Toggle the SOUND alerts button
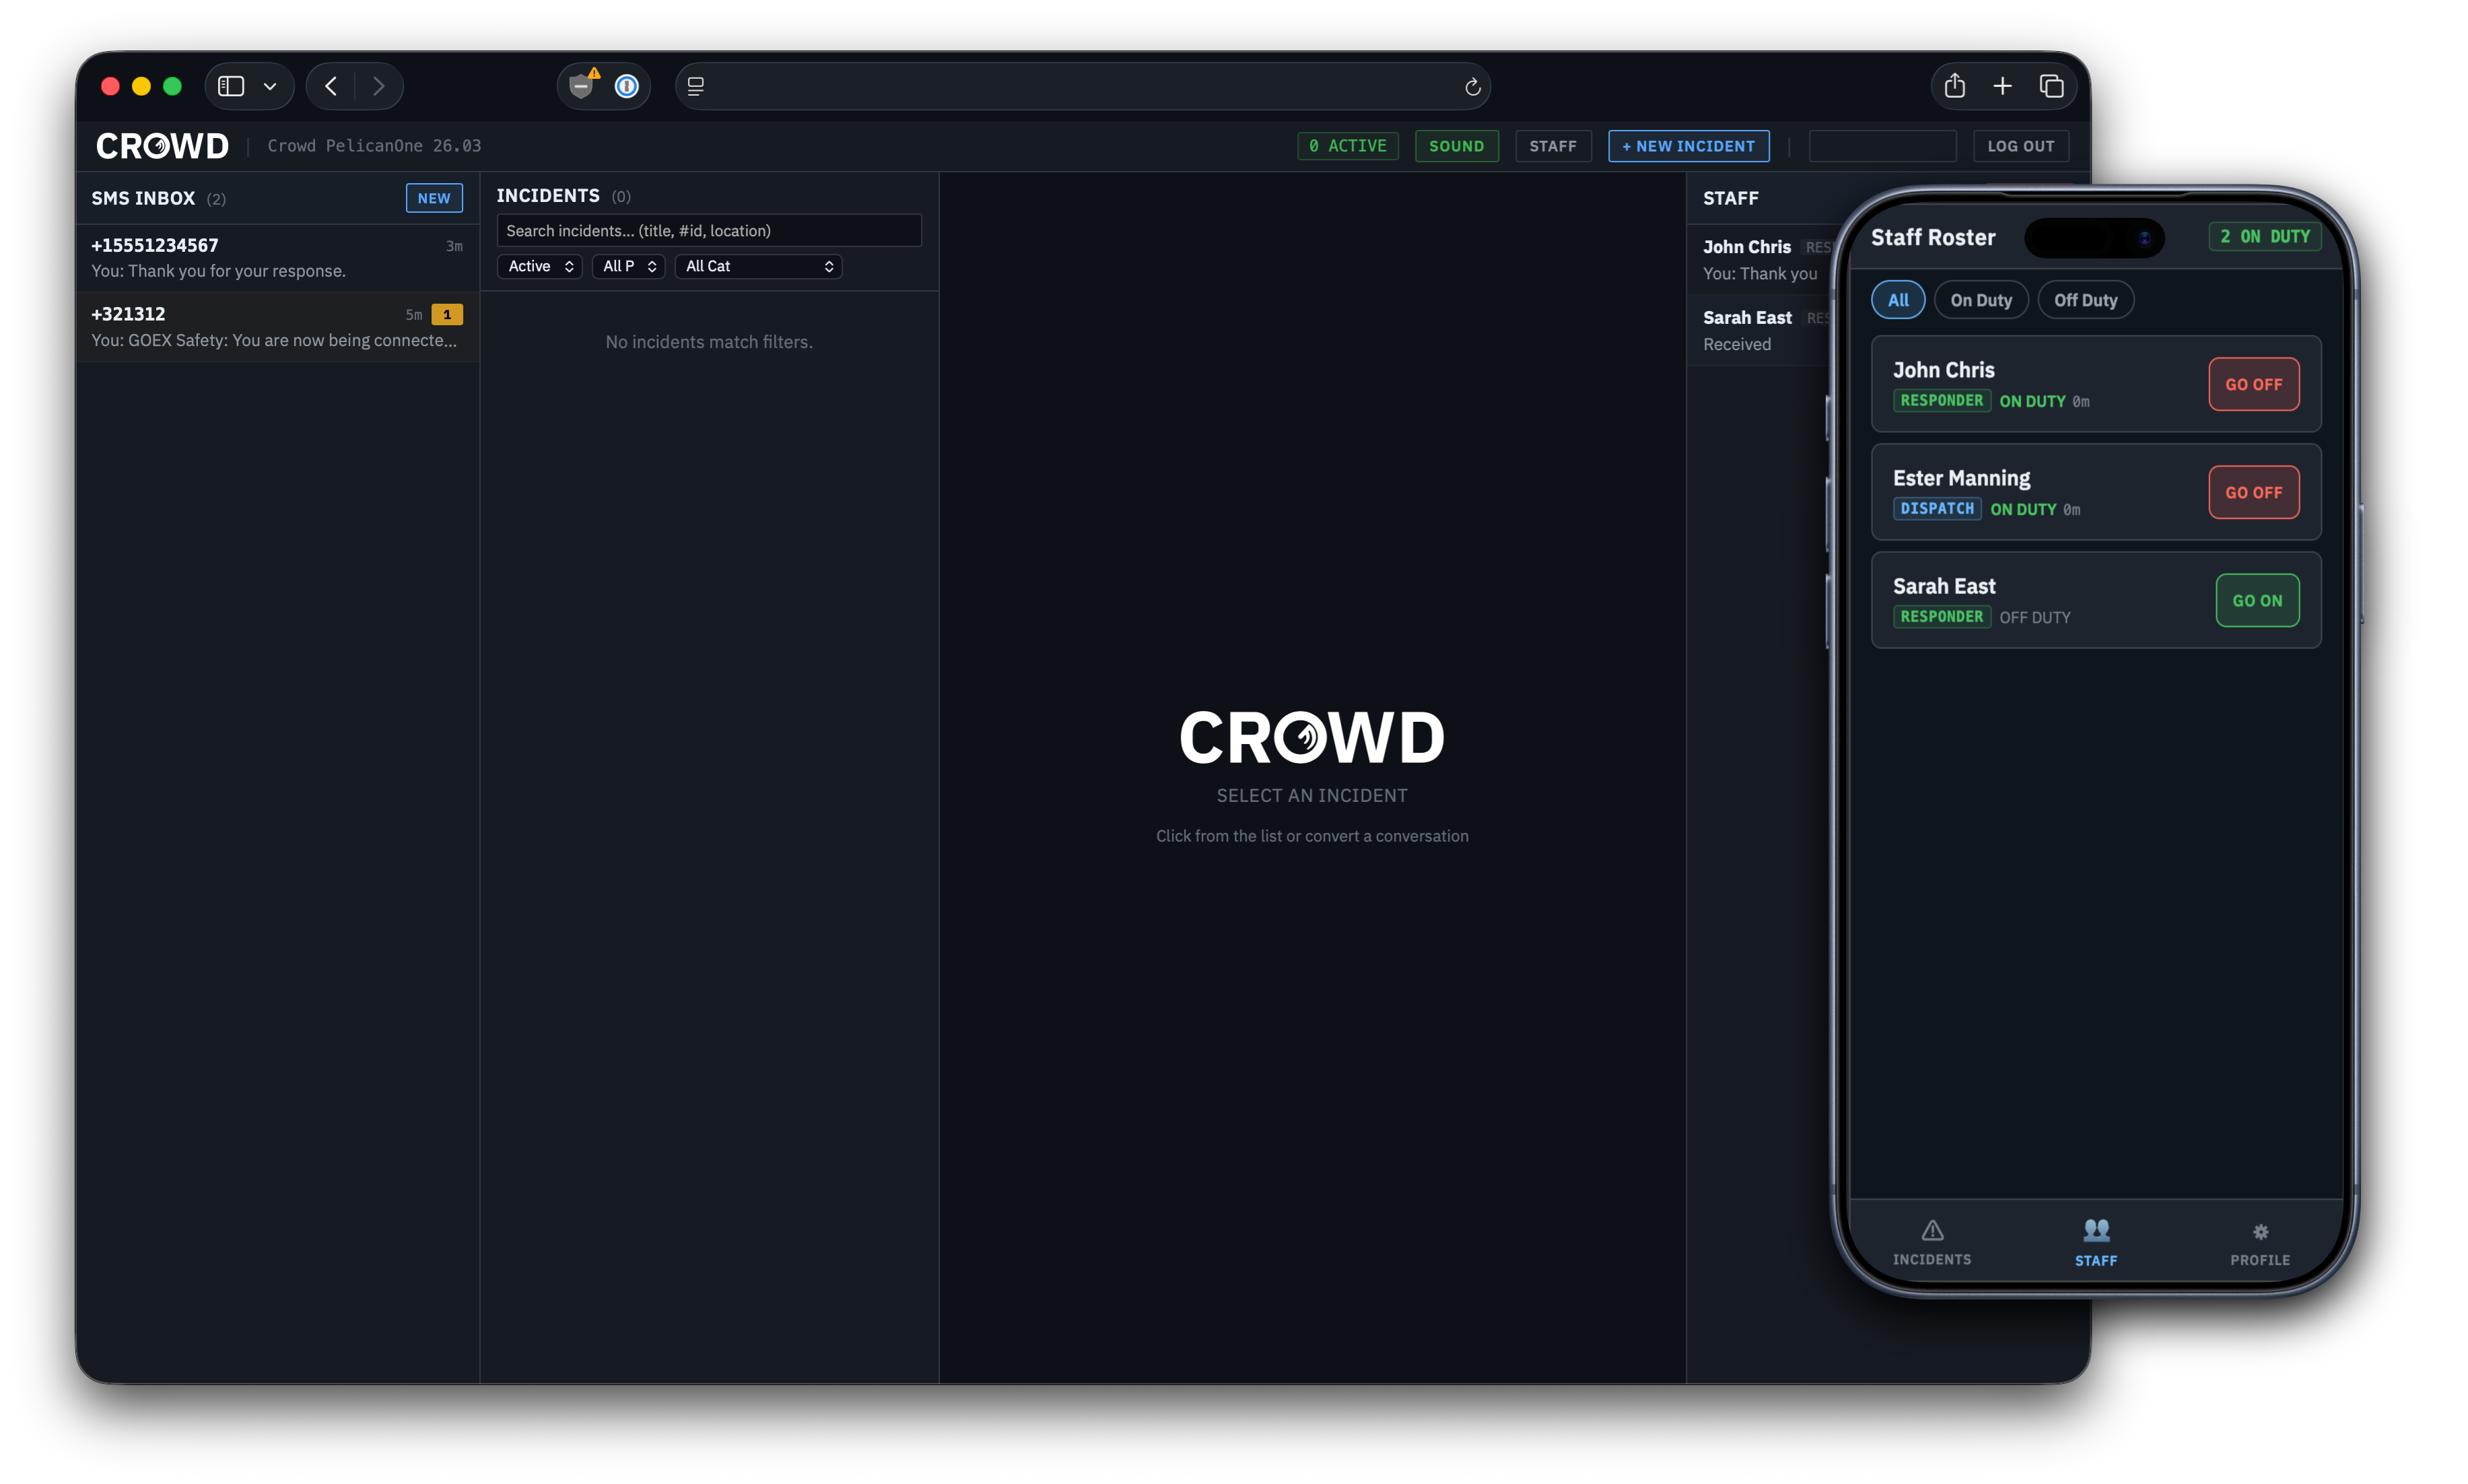Image resolution: width=2468 pixels, height=1484 pixels. click(x=1455, y=146)
